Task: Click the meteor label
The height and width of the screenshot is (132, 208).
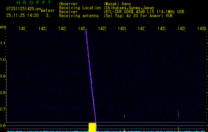Action: click(x=47, y=11)
